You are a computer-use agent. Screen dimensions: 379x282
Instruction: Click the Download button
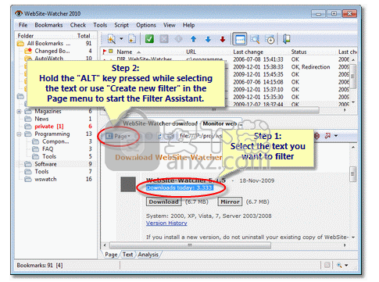(x=163, y=202)
